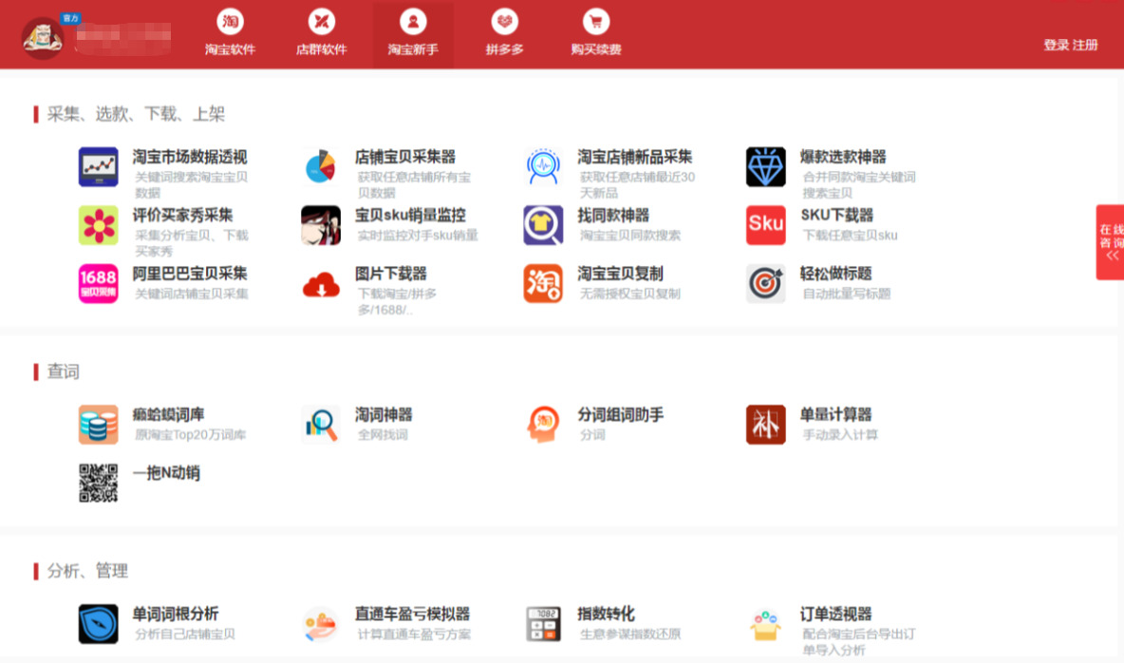Click the 一拖N动销 QR code thumbnail
The image size is (1124, 663).
point(98,483)
